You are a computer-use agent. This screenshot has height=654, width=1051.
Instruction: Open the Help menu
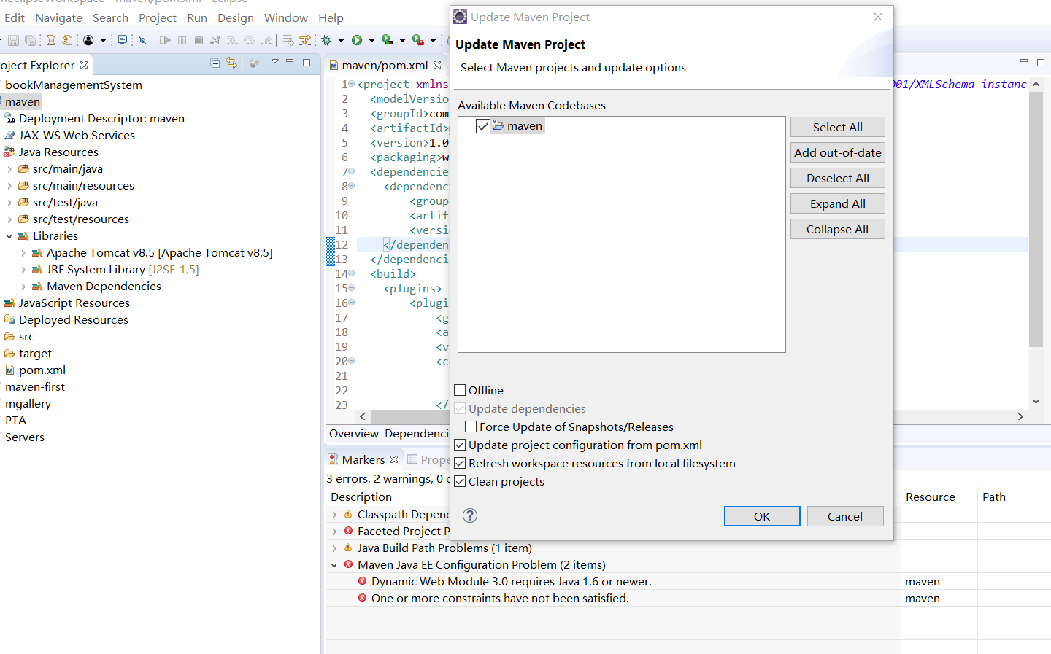click(x=331, y=17)
